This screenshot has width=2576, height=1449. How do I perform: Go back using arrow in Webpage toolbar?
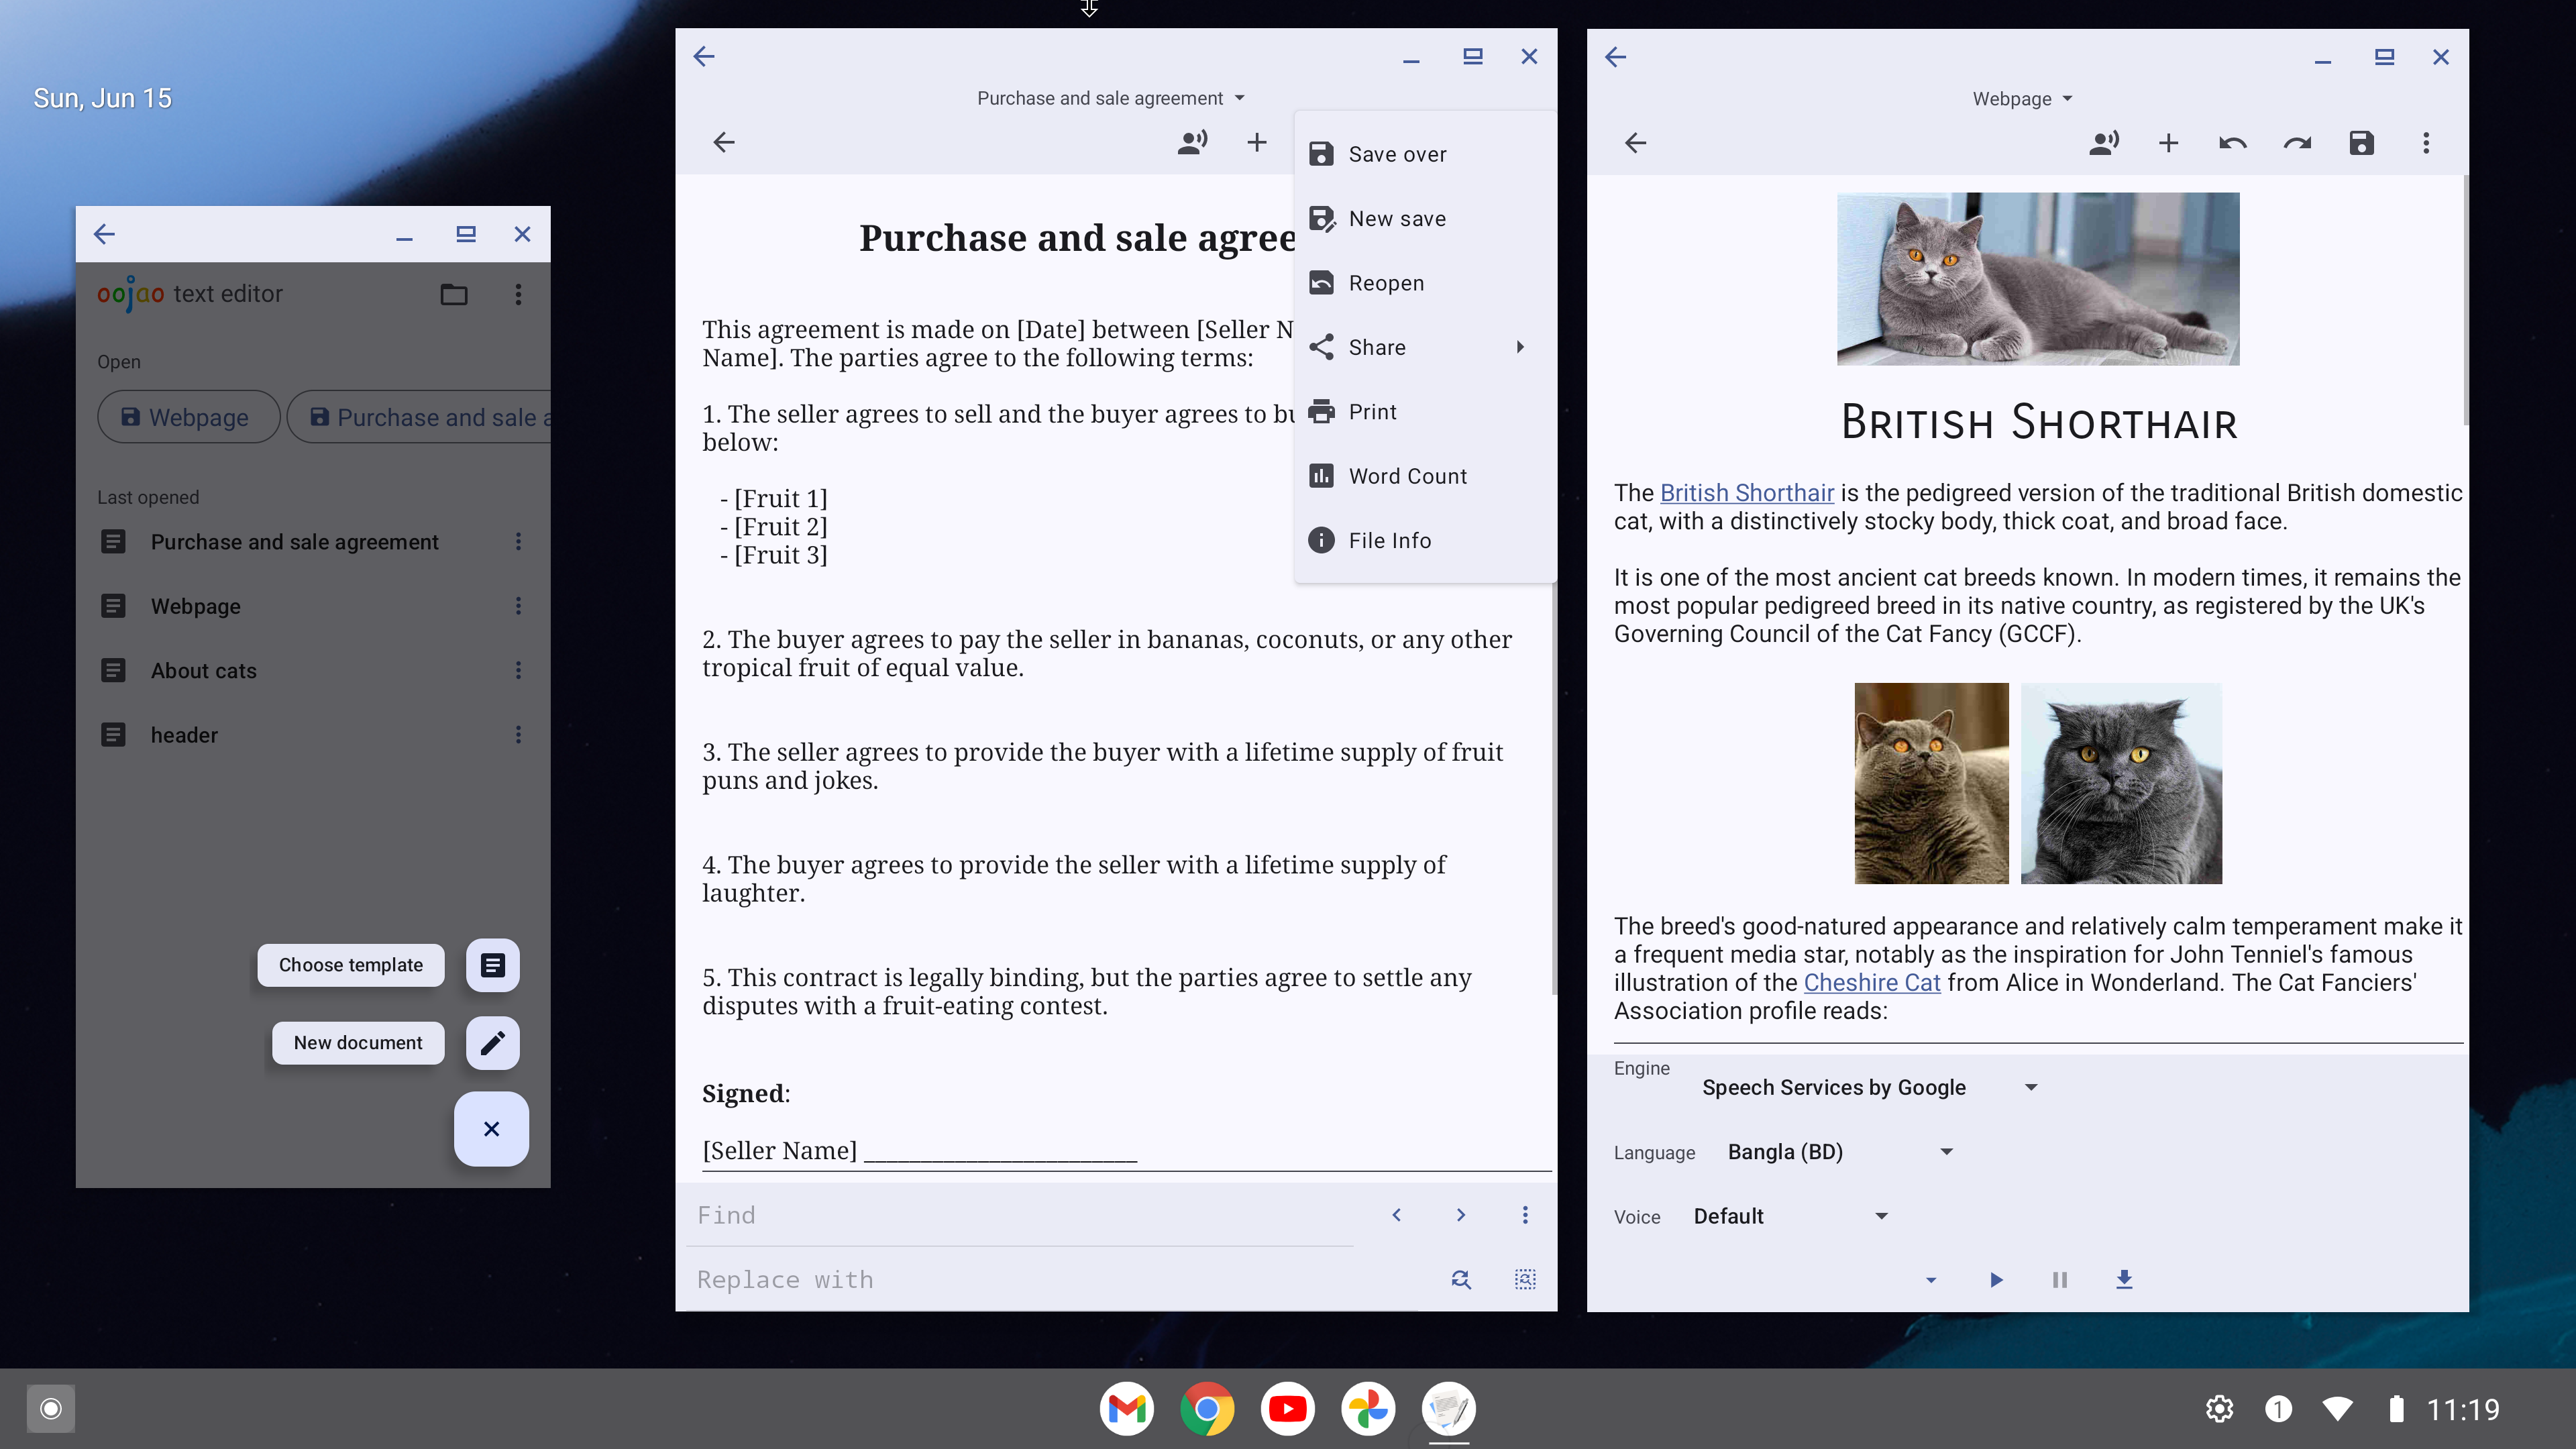1636,143
